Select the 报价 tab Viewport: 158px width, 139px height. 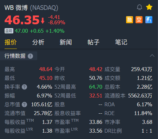click(x=11, y=42)
